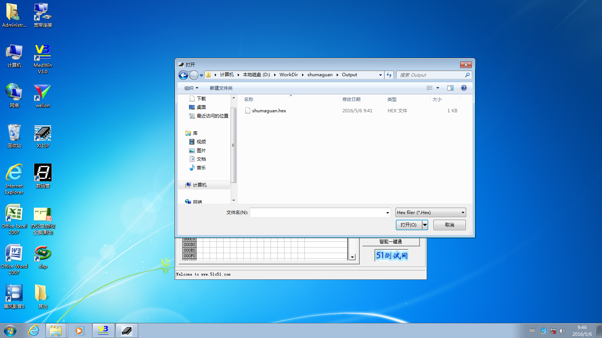This screenshot has width=602, height=338.
Task: Toggle the preview pane icon
Action: pos(450,88)
